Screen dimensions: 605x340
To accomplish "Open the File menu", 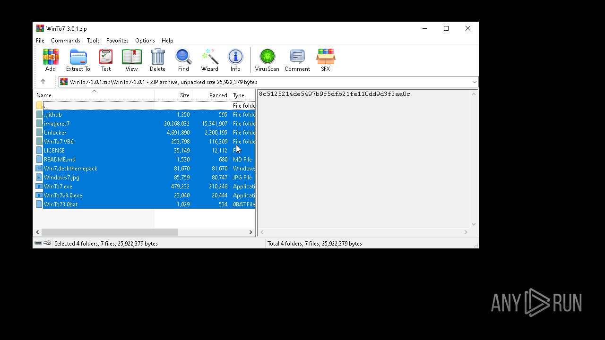I will [x=40, y=41].
